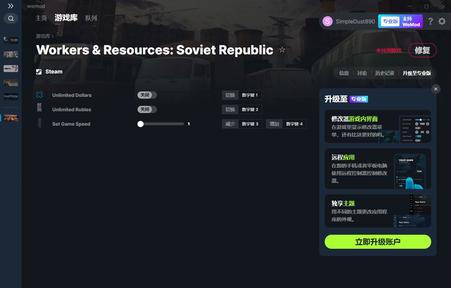Screen dimensions: 451x288
Task: Toggle the Unlimited Dollars cheat switch
Action: click(x=147, y=95)
